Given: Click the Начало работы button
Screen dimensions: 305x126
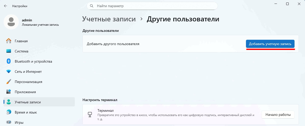Looking at the screenshot, I should tap(278, 115).
